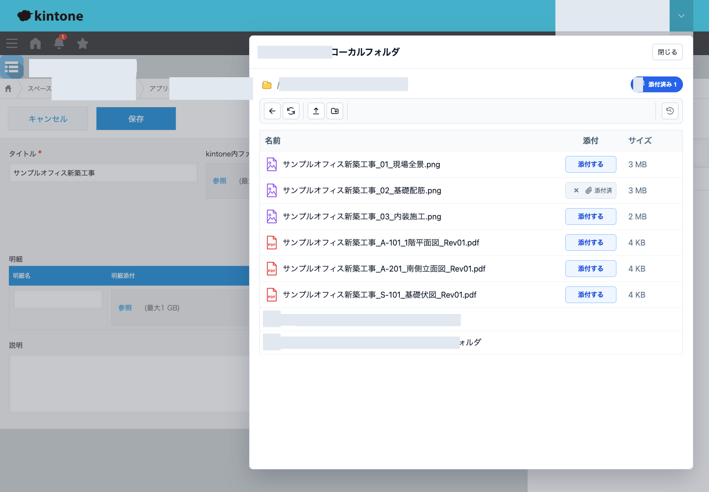Click the 参照 link under kintone内ファイル
The image size is (709, 492).
[x=220, y=181]
